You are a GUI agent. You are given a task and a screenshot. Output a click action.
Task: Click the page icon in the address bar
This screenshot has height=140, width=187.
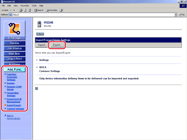11,15
